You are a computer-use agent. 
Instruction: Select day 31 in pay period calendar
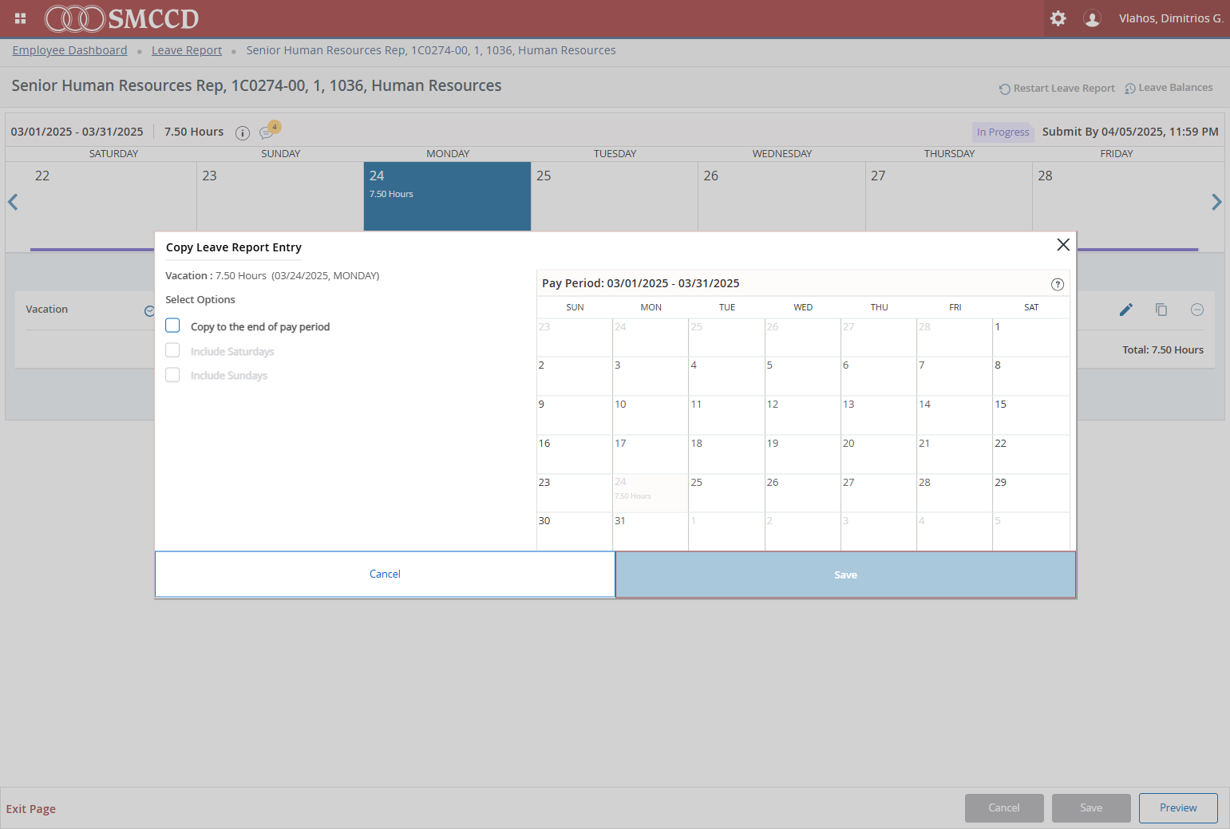point(651,531)
